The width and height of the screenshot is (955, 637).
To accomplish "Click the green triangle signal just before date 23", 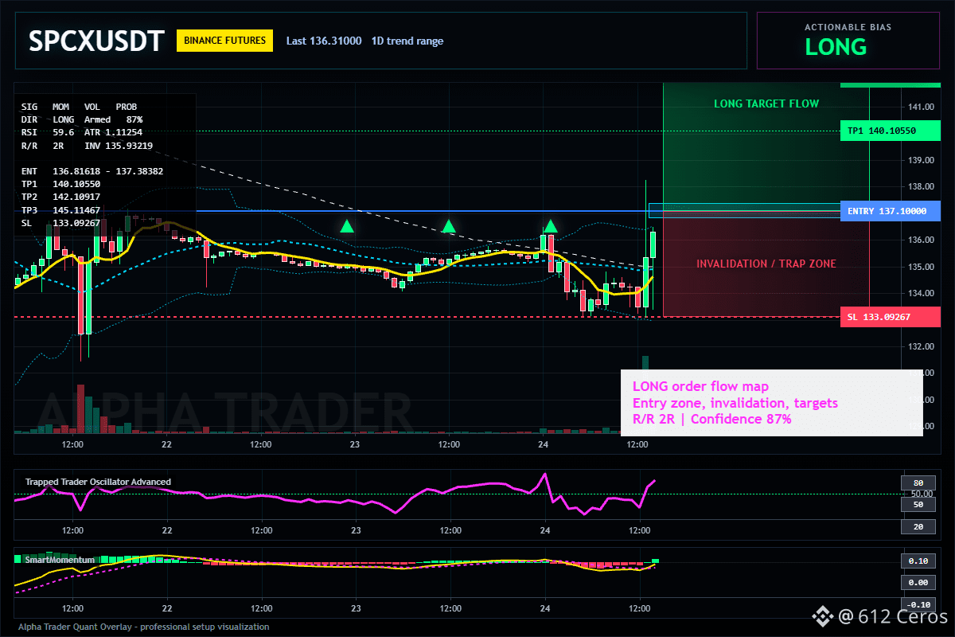I will click(346, 226).
